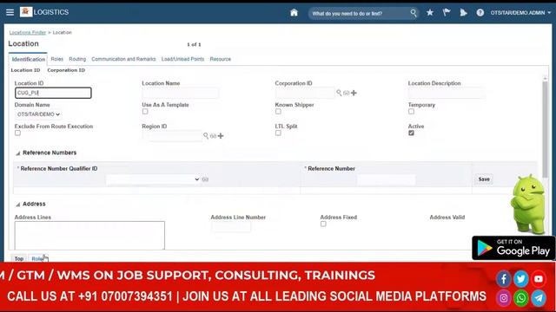Add new Region ID plus icon
The image size is (556, 312).
click(x=221, y=136)
